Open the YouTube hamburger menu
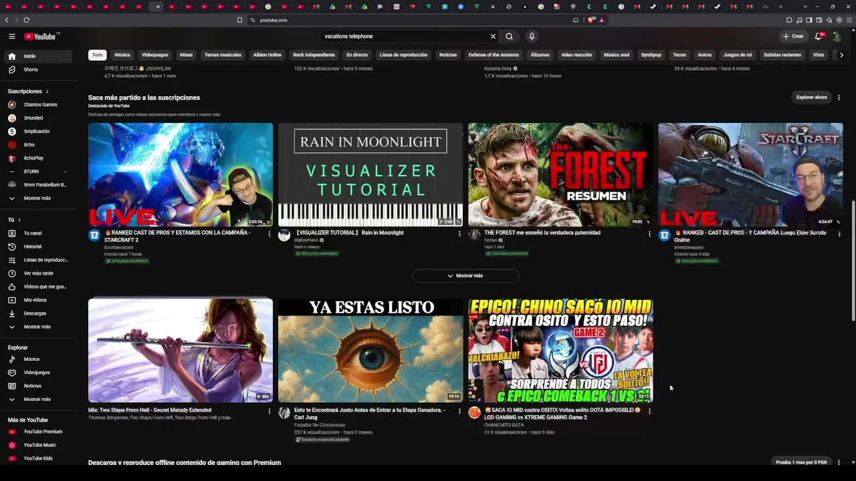 pos(12,36)
